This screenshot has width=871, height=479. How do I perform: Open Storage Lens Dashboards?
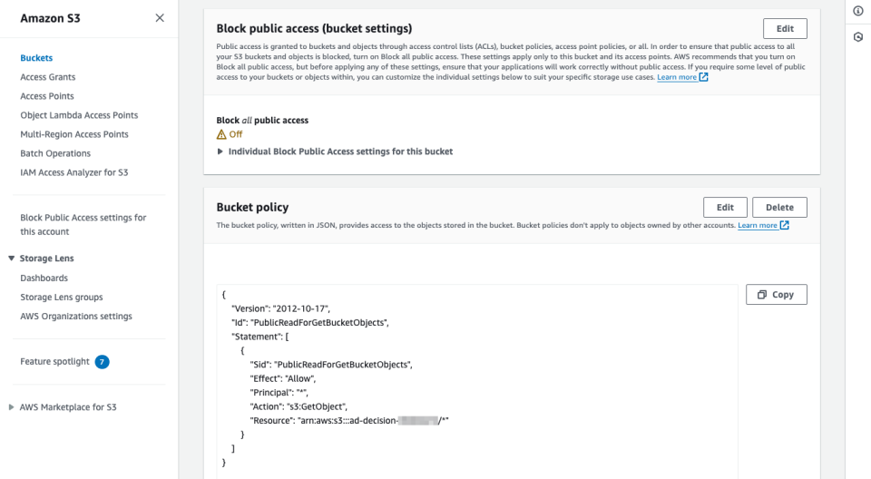(44, 279)
